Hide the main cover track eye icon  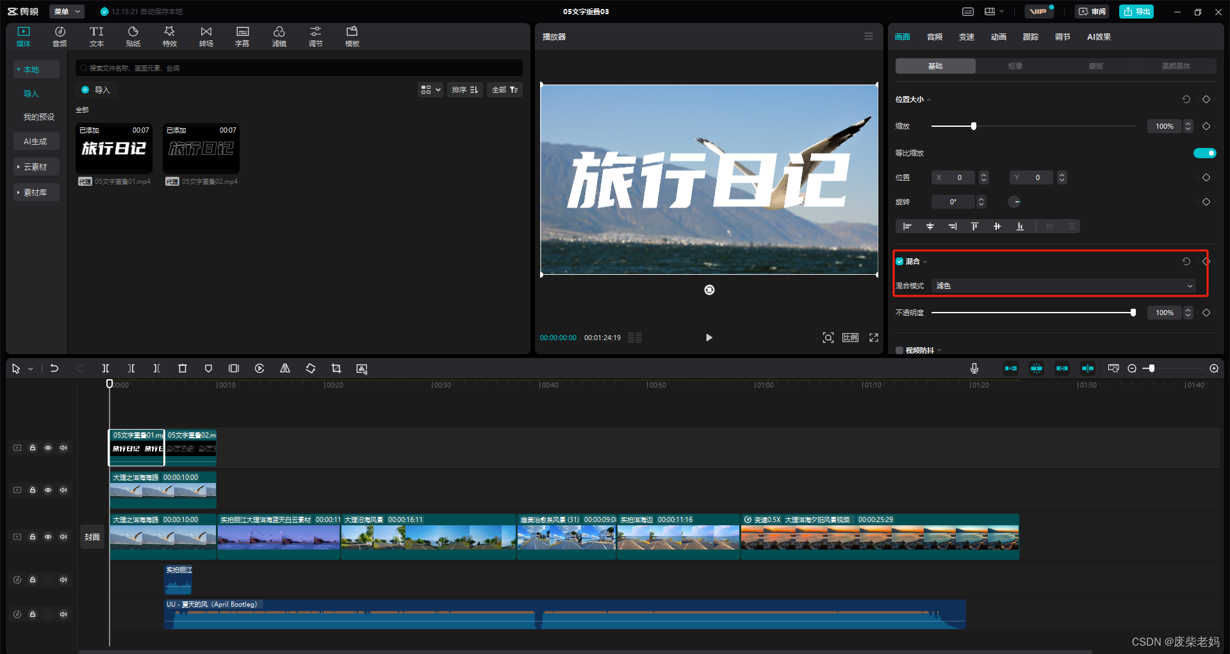click(x=48, y=537)
